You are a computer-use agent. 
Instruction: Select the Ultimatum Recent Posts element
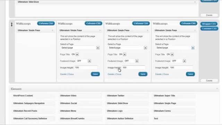click(x=33, y=111)
